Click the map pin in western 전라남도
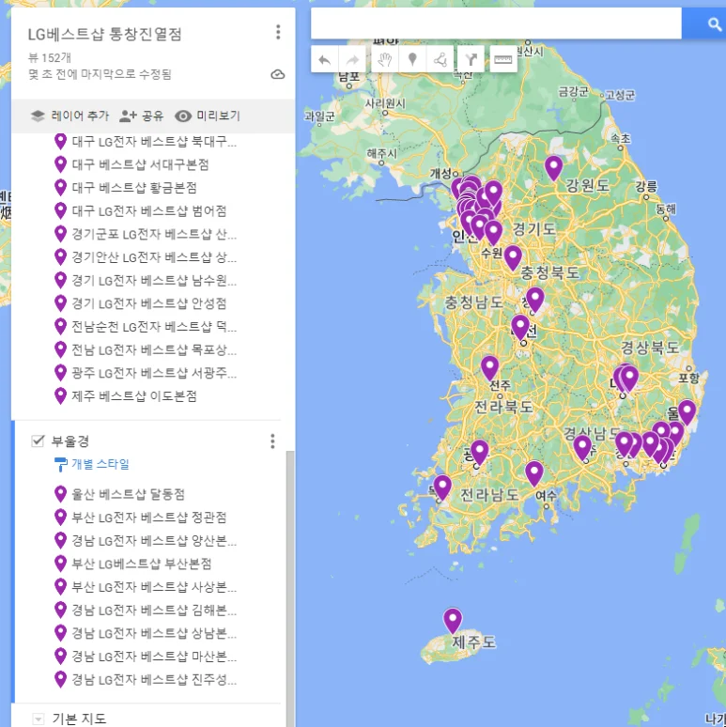Image resolution: width=726 pixels, height=727 pixels. click(x=442, y=487)
